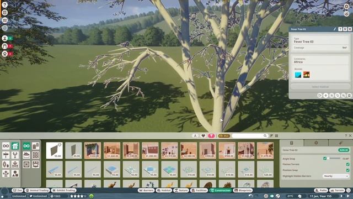The height and width of the screenshot is (199, 353).
Task: Open the Exhibit Trading menu
Action: (64, 190)
